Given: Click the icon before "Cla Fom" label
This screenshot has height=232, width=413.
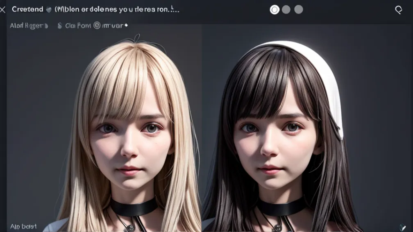Looking at the screenshot, I should [59, 26].
